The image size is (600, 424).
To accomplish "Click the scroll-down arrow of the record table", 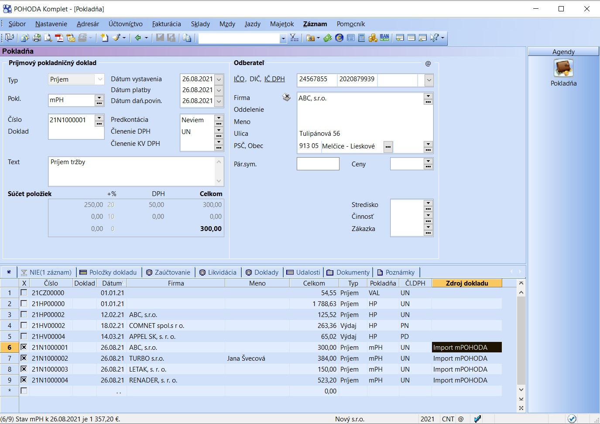I will (x=521, y=390).
